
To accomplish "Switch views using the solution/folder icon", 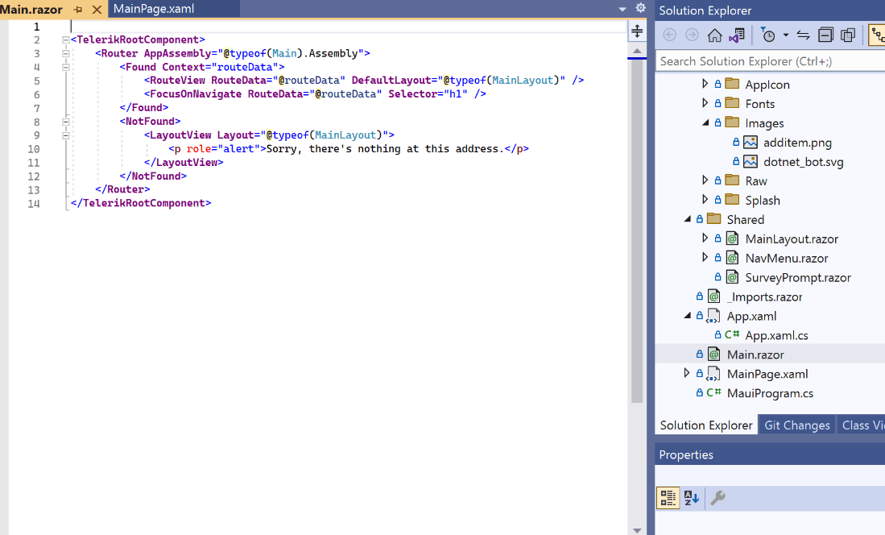I will (737, 35).
